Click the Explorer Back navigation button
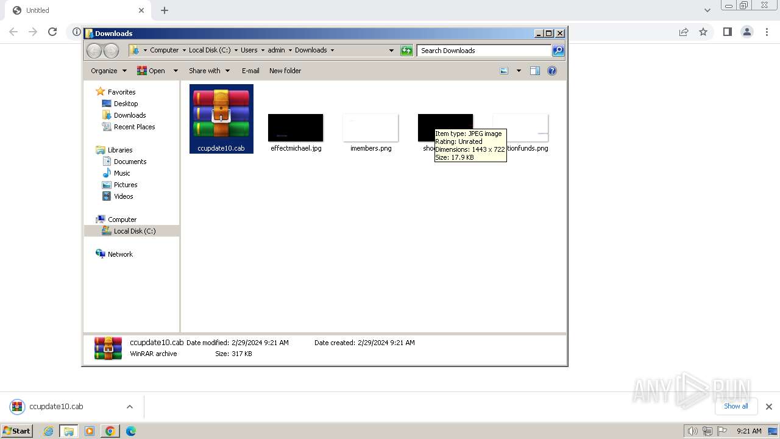Screen dimensions: 780x439 click(94, 51)
